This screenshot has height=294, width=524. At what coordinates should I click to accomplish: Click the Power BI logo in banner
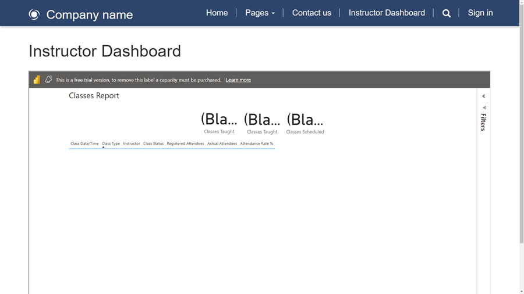point(37,80)
